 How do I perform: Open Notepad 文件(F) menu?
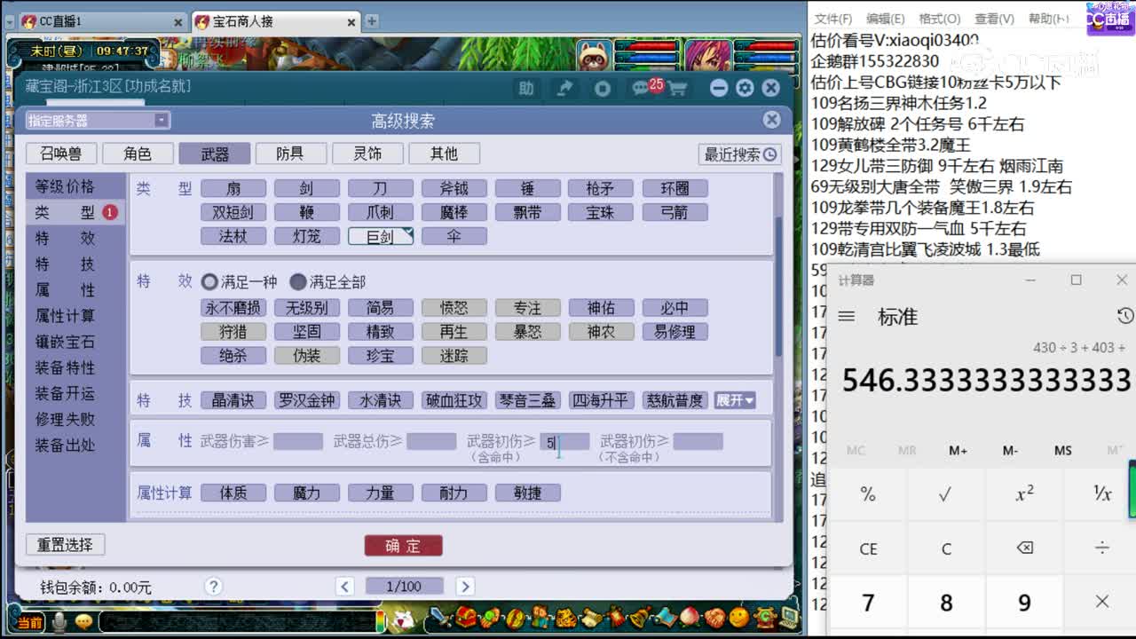(x=833, y=19)
